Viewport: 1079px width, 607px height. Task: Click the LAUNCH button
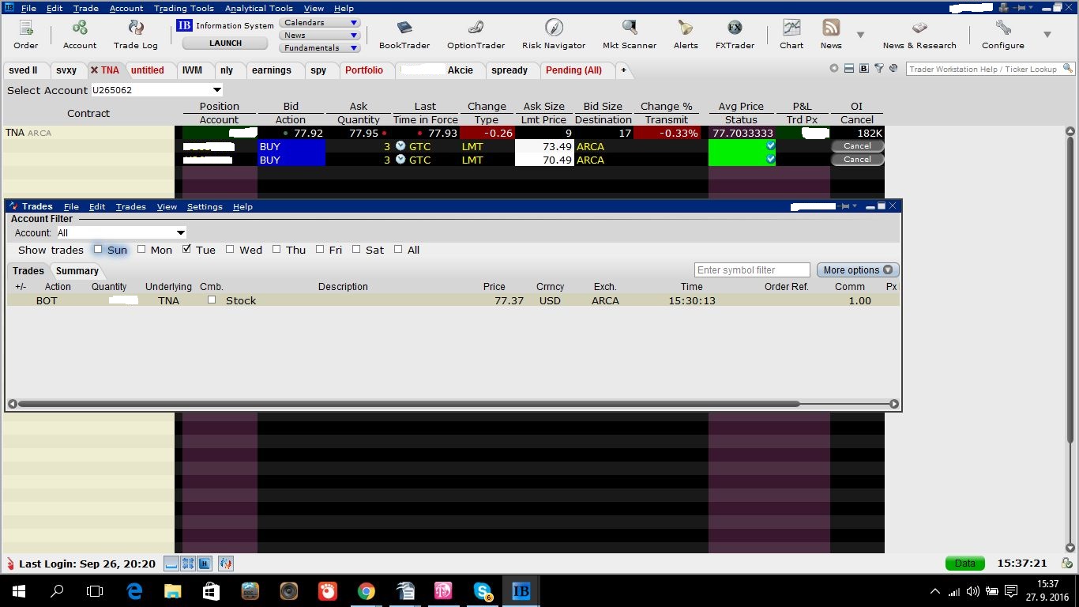226,43
